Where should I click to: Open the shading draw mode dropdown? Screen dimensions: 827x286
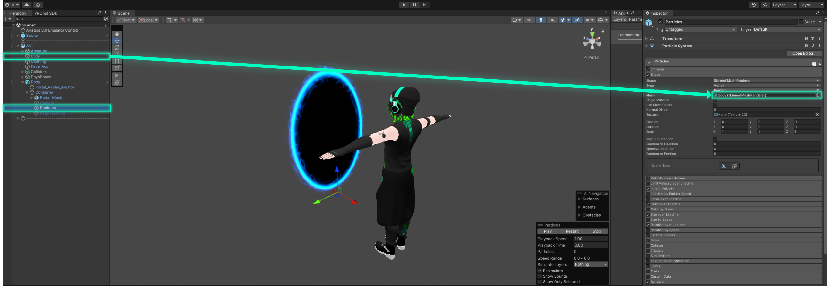[517, 20]
